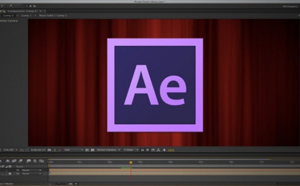
Task: Click the flowchart icon in viewer bar
Action: (x=158, y=150)
